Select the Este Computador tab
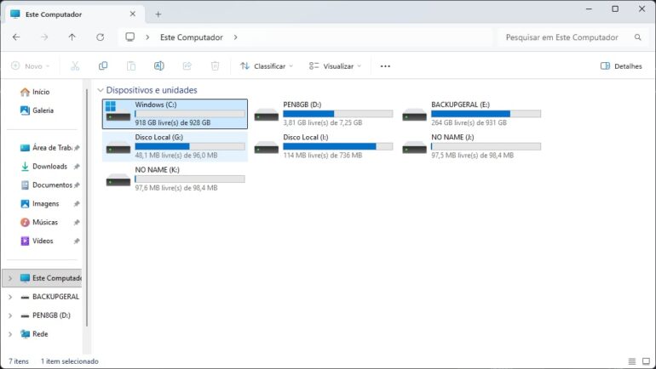656x369 pixels. pos(73,14)
